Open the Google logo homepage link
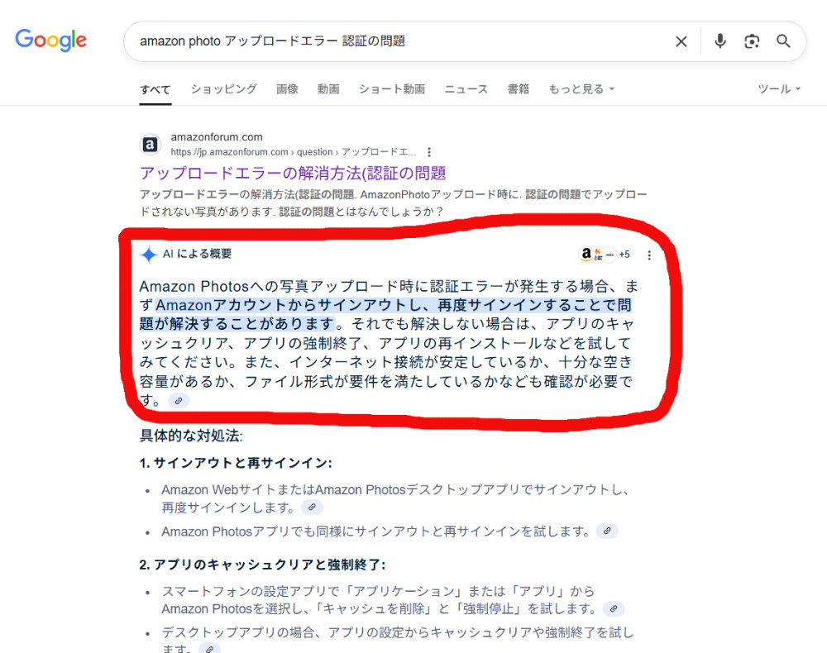The height and width of the screenshot is (653, 827). pos(50,41)
